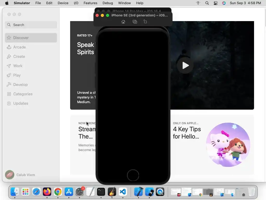Image resolution: width=266 pixels, height=200 pixels.
Task: Open Xcode from the Dock
Action: [x=138, y=192]
